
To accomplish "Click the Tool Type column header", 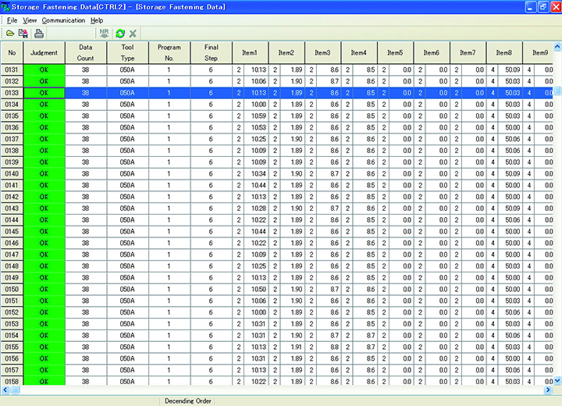I will 127,52.
